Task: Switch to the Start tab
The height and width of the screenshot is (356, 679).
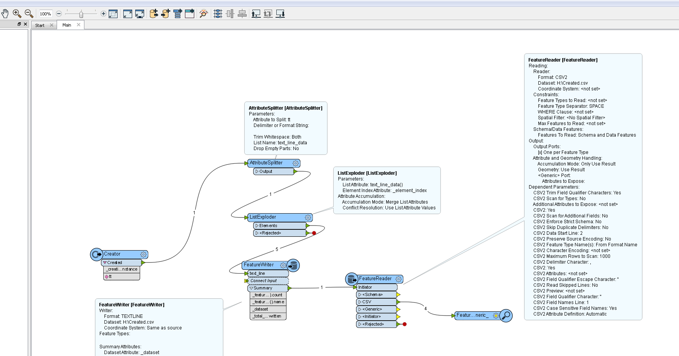Action: coord(40,25)
